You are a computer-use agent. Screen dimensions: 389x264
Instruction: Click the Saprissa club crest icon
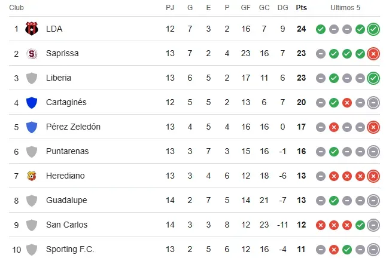[32, 53]
